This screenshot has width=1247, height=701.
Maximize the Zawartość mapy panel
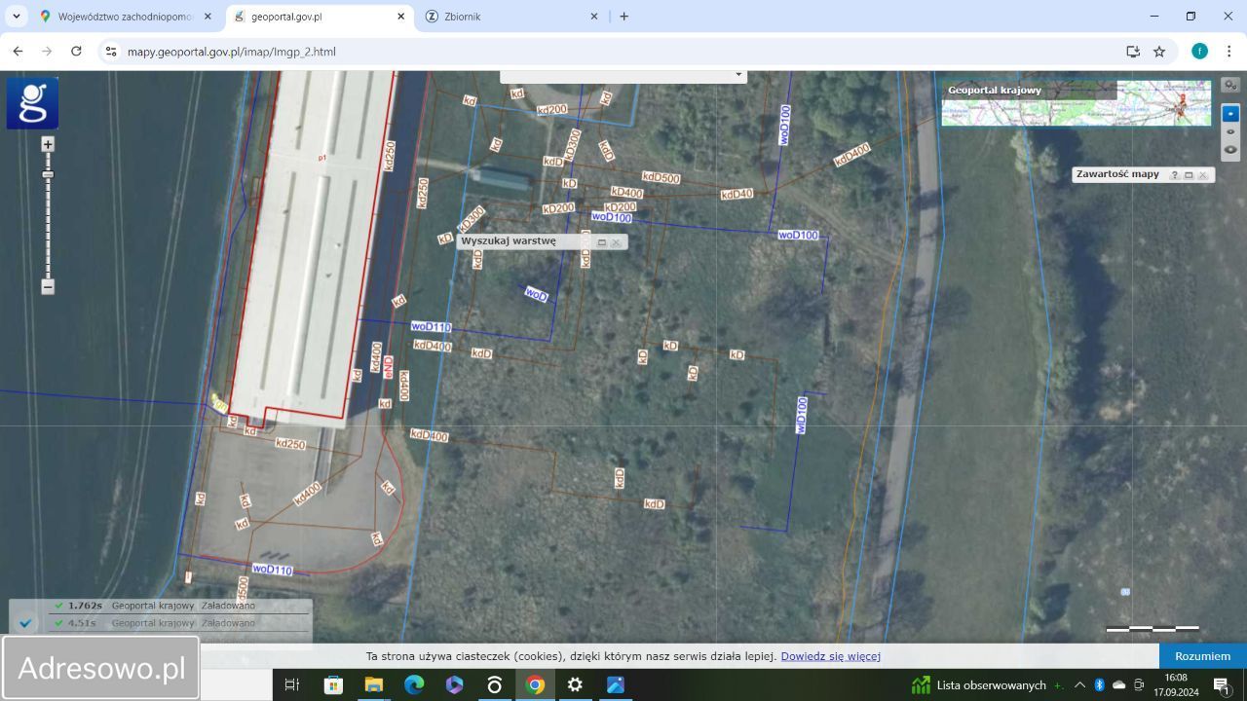[x=1189, y=175]
